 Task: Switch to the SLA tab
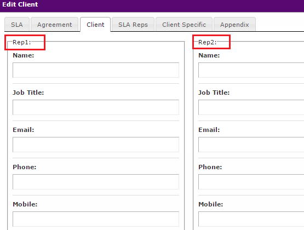click(x=17, y=25)
